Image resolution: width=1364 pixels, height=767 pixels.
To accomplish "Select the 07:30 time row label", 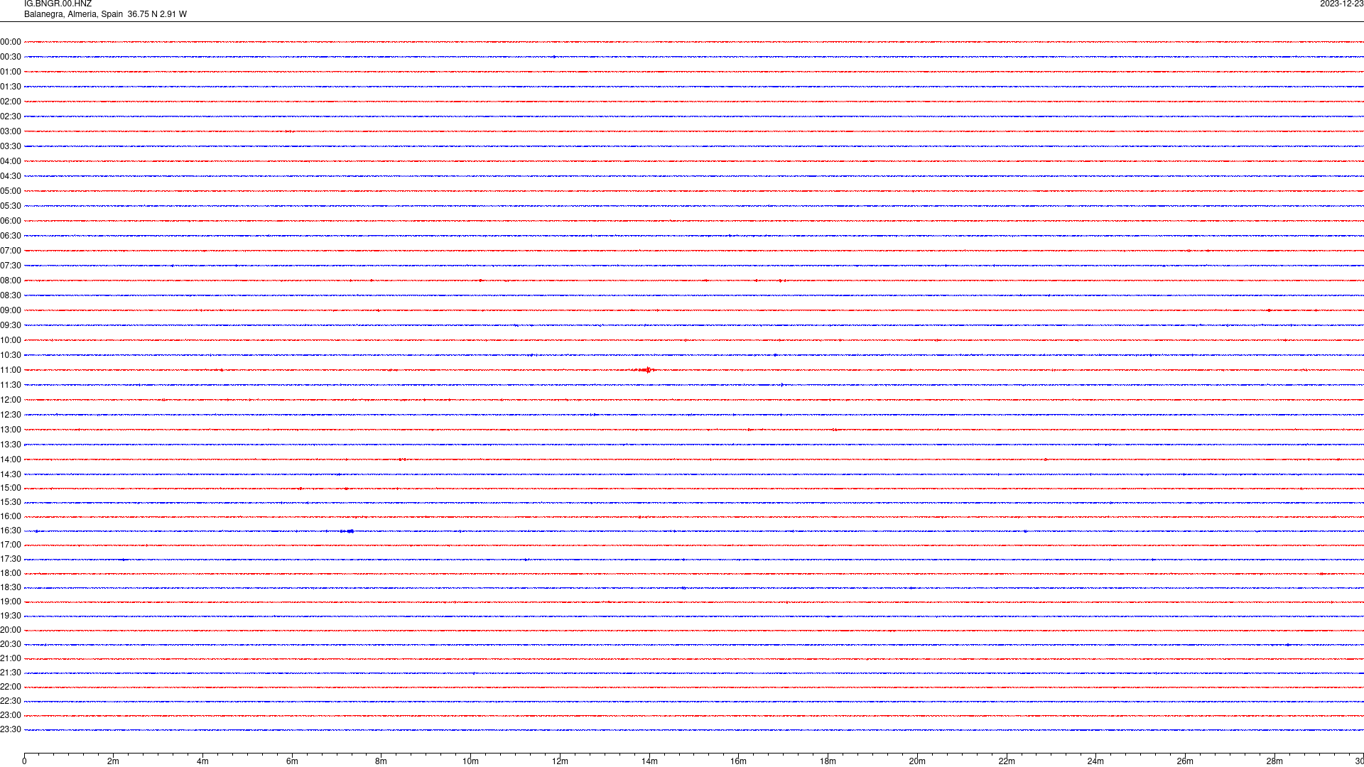I will click(x=11, y=266).
